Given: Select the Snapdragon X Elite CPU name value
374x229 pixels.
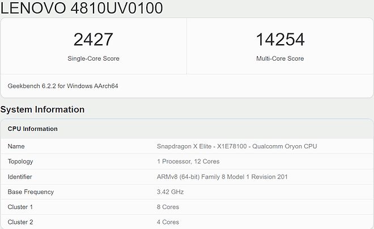Looking at the screenshot, I should point(237,146).
